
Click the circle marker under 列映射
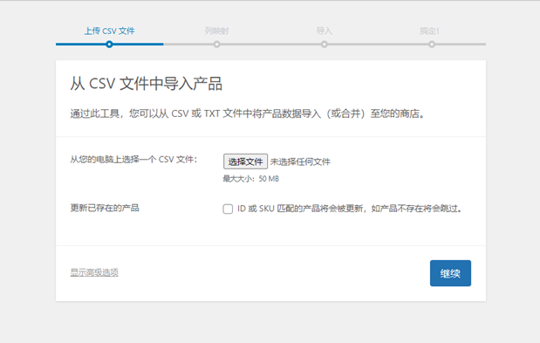point(216,45)
